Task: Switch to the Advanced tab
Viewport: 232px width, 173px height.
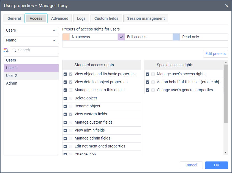Action: [x=60, y=18]
